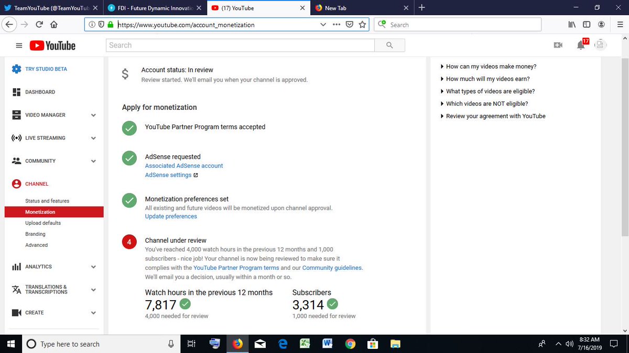Launch Edge from the taskbar
This screenshot has height=353, width=629.
tap(283, 344)
